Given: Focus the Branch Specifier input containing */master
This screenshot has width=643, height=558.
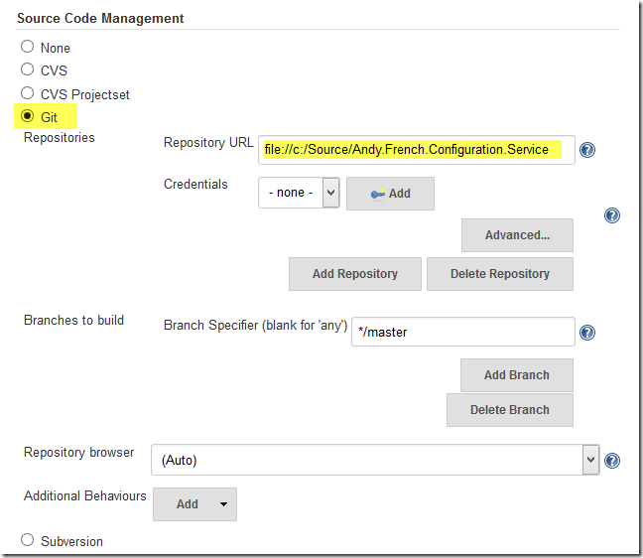Looking at the screenshot, I should (462, 332).
